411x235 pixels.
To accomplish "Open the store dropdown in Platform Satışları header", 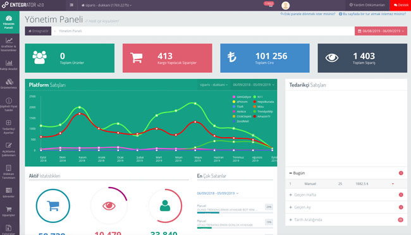I will 214,85.
